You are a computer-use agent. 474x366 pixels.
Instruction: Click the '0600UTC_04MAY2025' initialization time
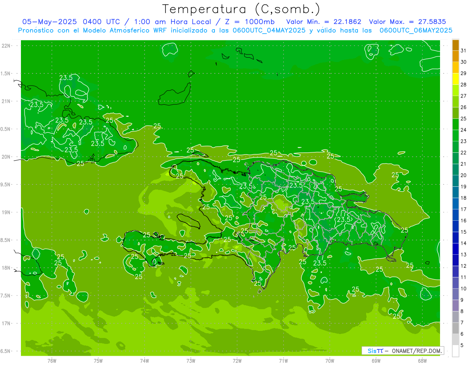269,30
